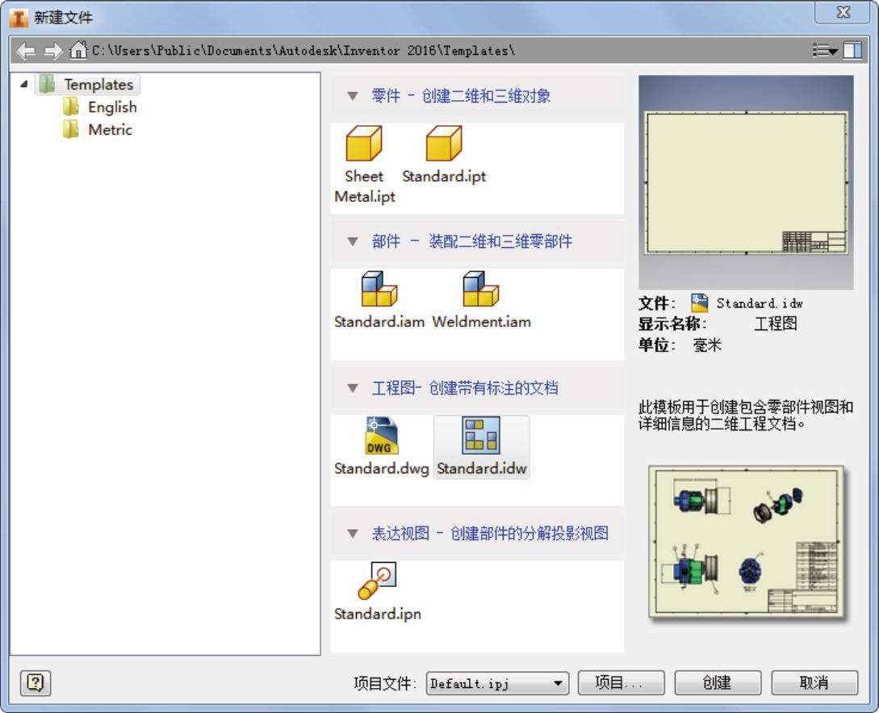Click the 工程图- 创建带有标注的文档 heading
Viewport: 879px width, 713px height.
(465, 388)
